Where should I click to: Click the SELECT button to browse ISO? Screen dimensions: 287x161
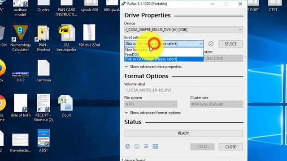point(230,44)
